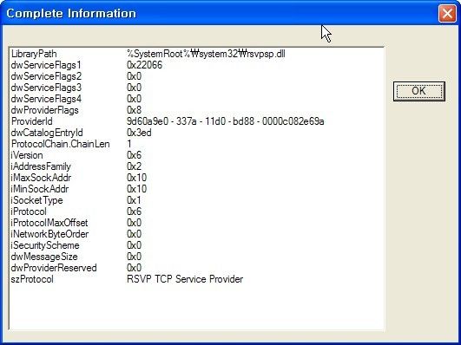Select the iAddressFamily label
The width and height of the screenshot is (461, 345).
point(41,166)
